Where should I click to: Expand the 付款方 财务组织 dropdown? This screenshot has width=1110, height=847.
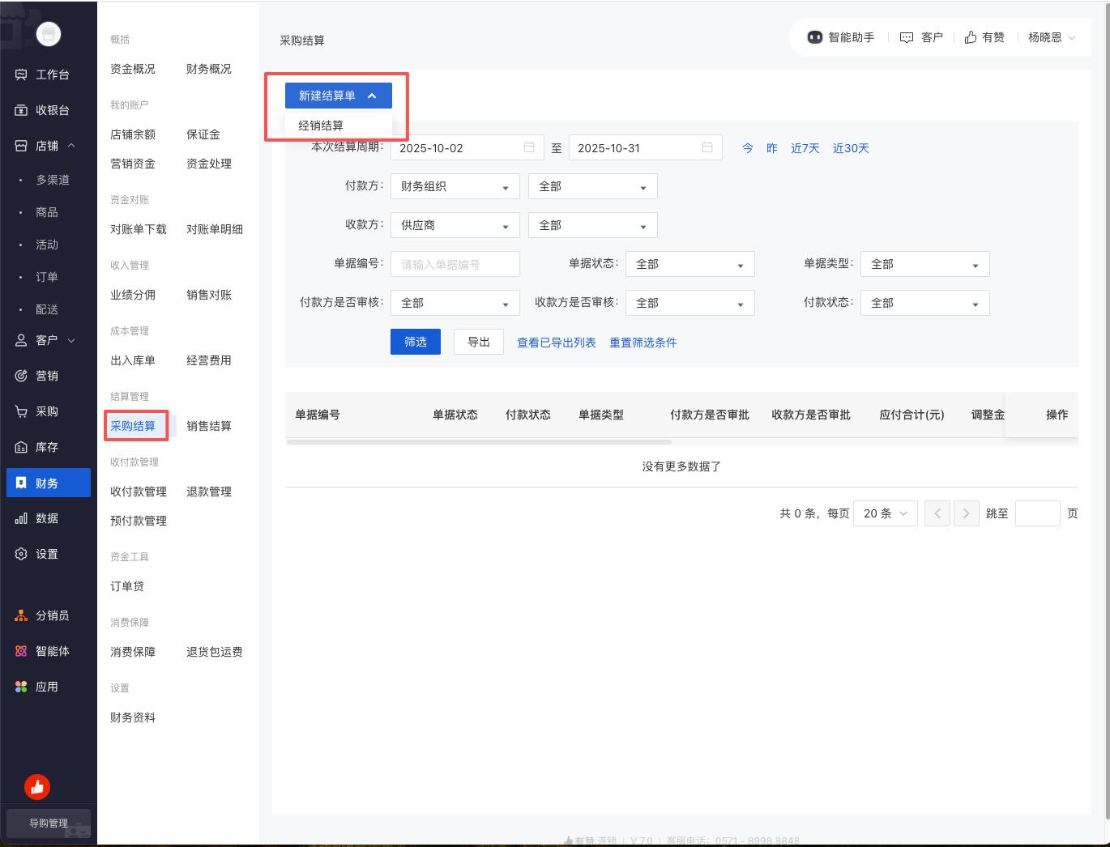point(455,186)
